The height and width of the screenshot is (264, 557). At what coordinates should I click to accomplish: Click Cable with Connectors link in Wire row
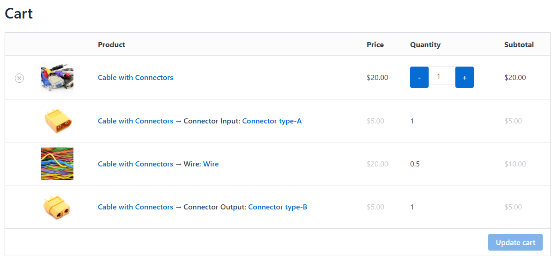(135, 164)
